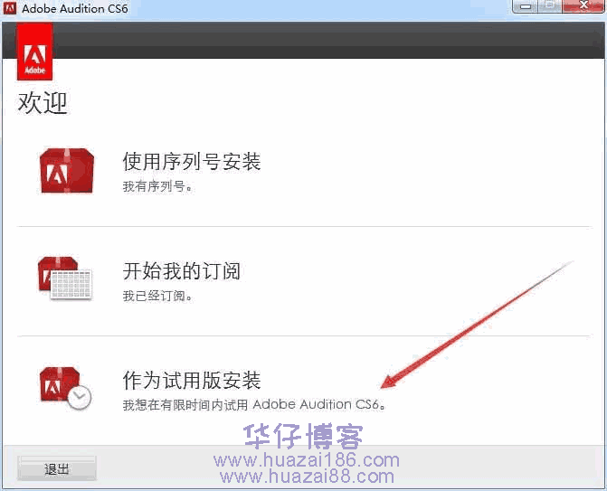
Task: Click the red serial number box icon
Action: point(67,171)
